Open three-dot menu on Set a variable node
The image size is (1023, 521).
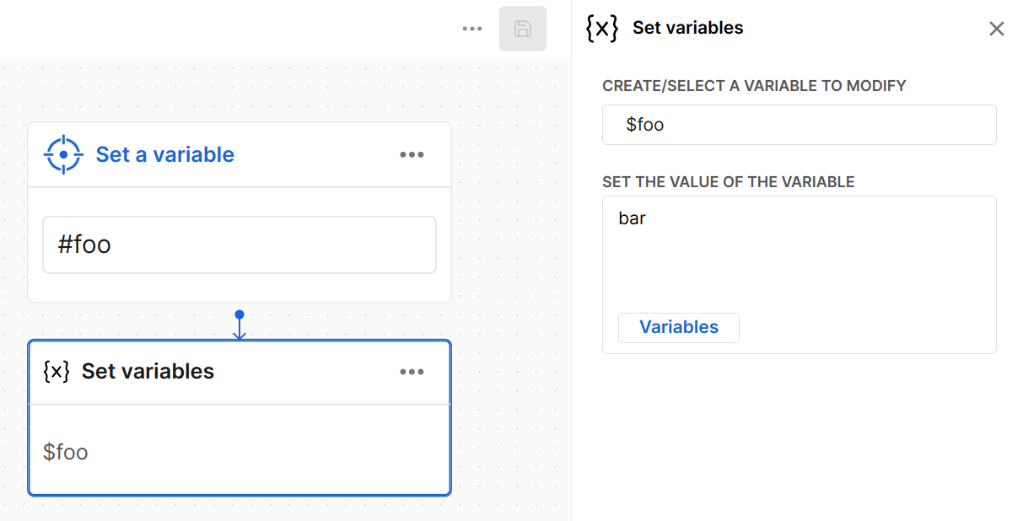(412, 155)
